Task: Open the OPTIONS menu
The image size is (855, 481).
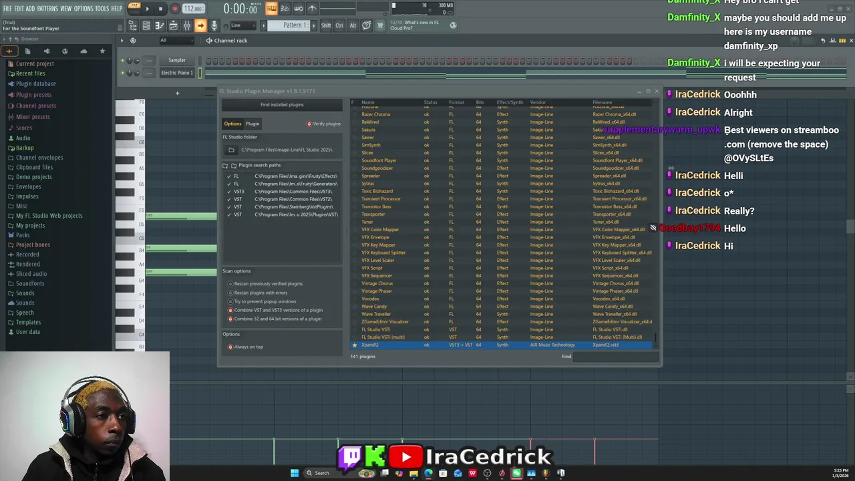Action: (x=83, y=9)
